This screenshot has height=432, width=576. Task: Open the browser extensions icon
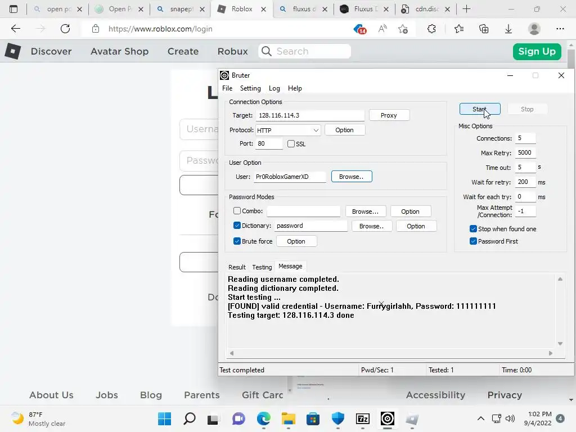(x=431, y=29)
